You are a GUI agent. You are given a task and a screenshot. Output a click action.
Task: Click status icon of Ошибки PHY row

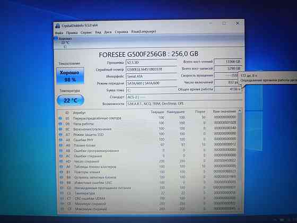tap(61, 140)
